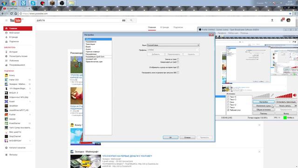The image size is (298, 168).
Task: Uncheck the Рабочий стол source in OBS
Action: [228, 110]
